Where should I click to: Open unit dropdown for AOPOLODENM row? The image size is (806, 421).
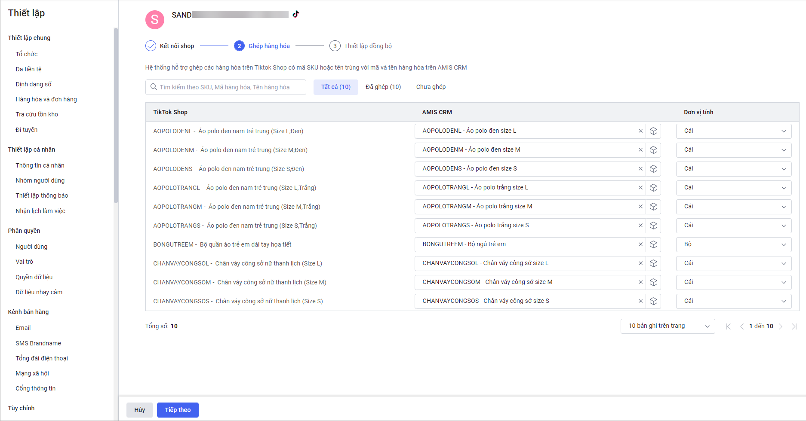coord(734,150)
